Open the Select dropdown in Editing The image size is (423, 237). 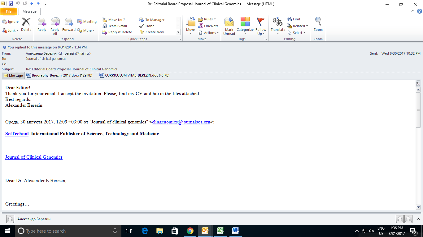(296, 33)
